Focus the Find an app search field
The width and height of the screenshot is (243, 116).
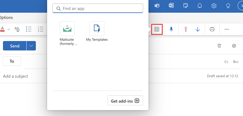pyautogui.click(x=98, y=8)
